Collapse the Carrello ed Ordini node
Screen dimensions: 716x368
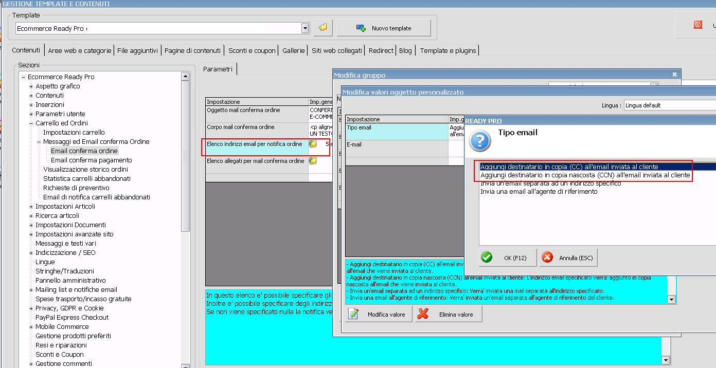point(31,123)
